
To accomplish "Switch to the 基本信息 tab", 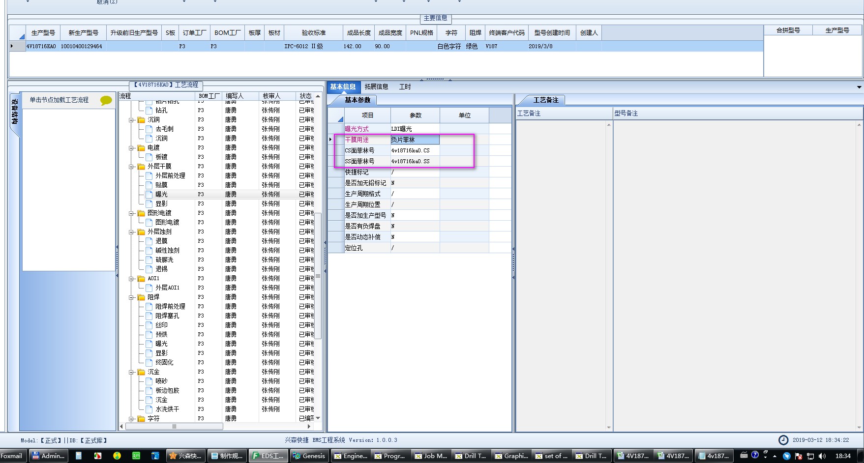I will [343, 87].
